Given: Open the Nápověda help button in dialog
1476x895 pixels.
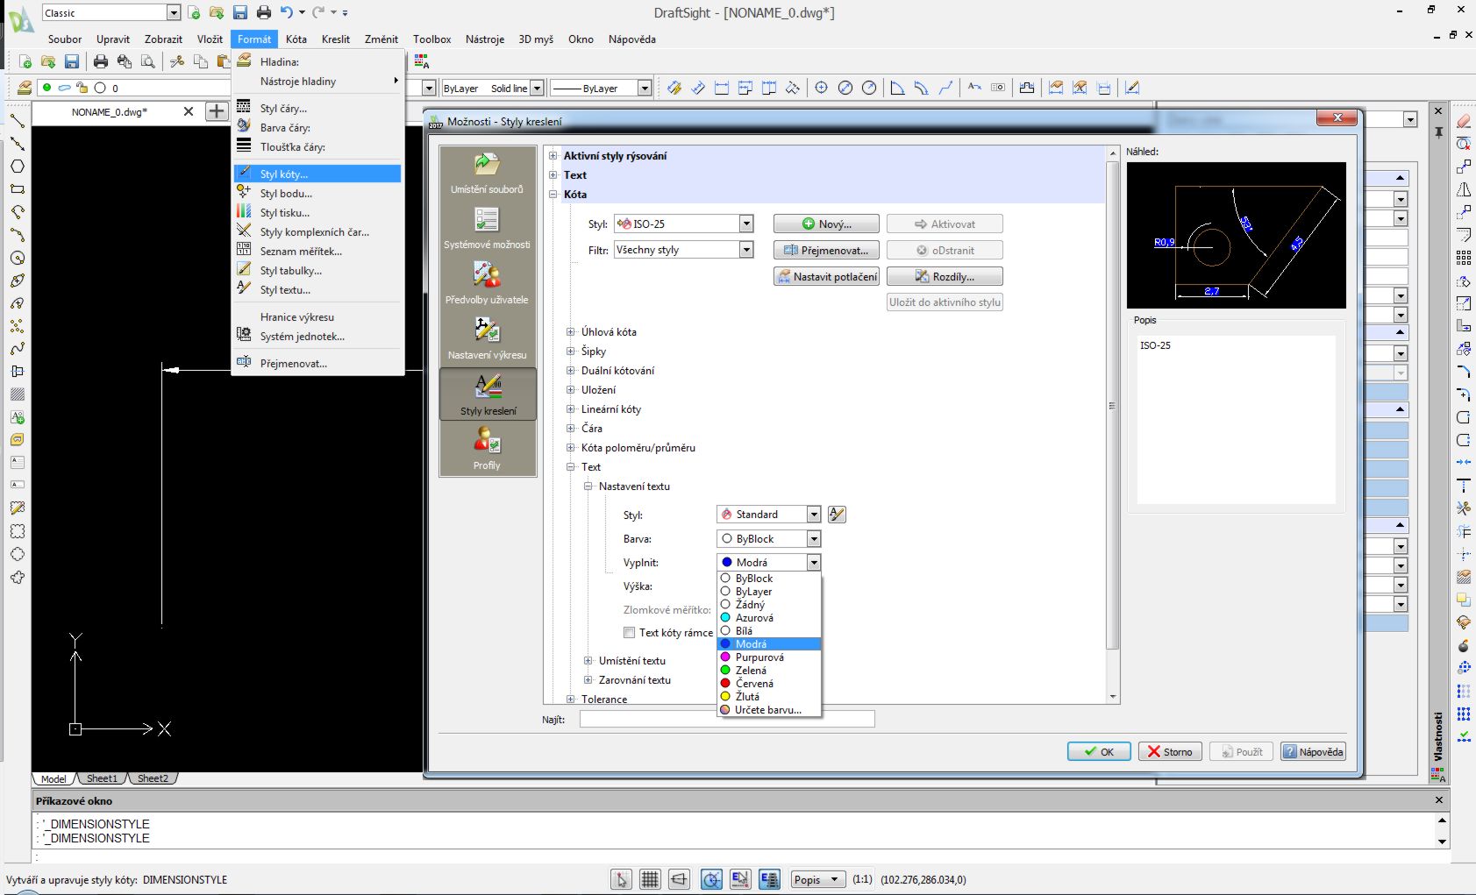Looking at the screenshot, I should 1313,752.
